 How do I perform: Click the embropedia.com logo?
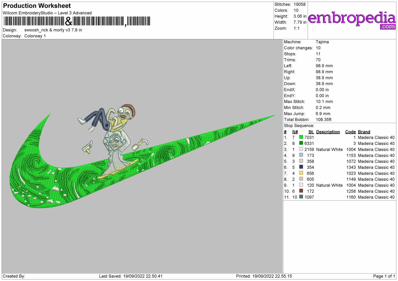(x=352, y=20)
